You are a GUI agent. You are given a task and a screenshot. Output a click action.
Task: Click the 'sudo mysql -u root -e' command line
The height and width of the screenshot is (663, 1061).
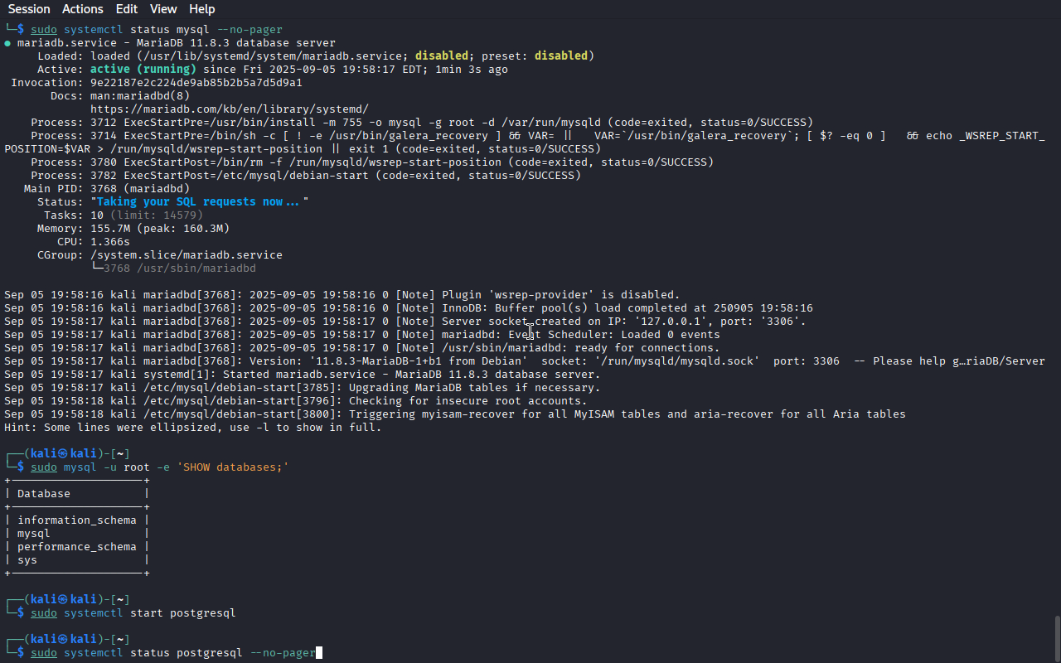(x=160, y=467)
